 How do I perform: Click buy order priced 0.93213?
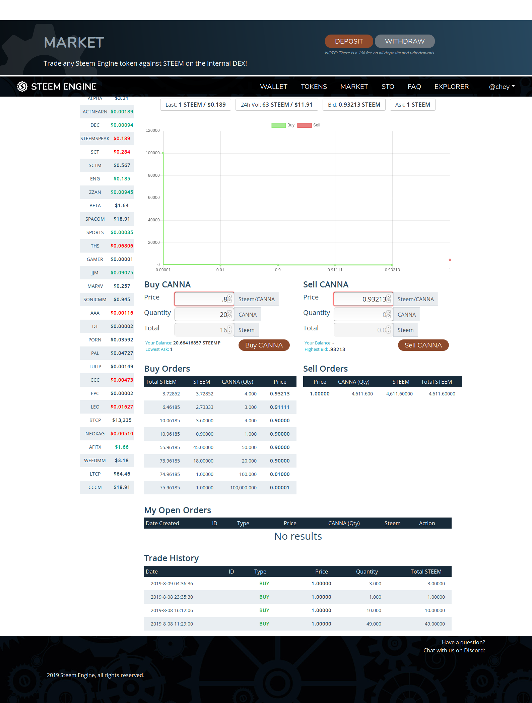(220, 394)
